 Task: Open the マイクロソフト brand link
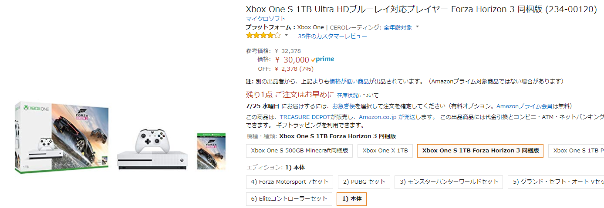coord(266,19)
